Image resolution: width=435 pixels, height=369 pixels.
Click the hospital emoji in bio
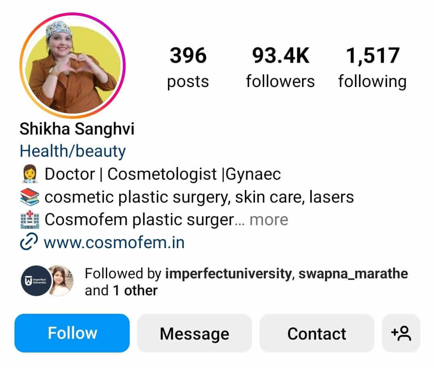pyautogui.click(x=30, y=220)
